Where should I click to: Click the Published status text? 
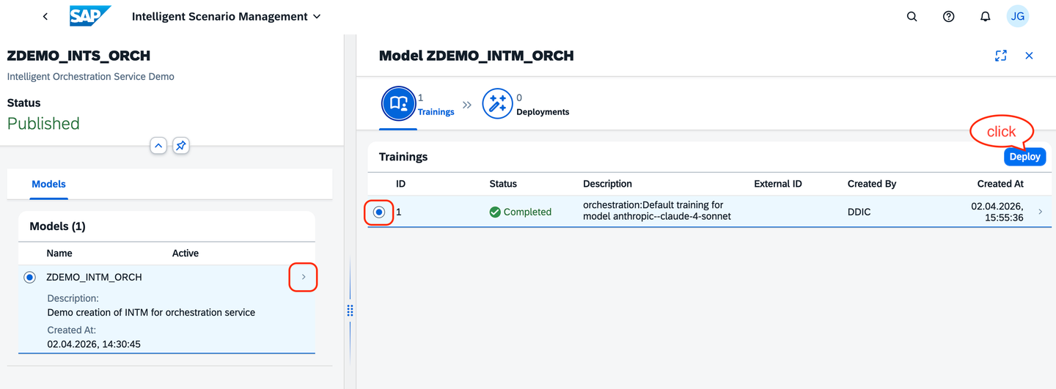coord(43,123)
